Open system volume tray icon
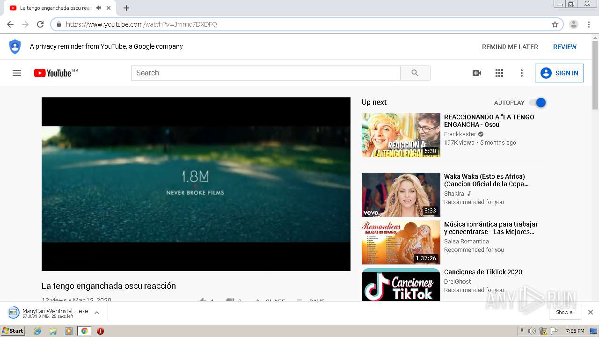The width and height of the screenshot is (599, 337). 532,331
